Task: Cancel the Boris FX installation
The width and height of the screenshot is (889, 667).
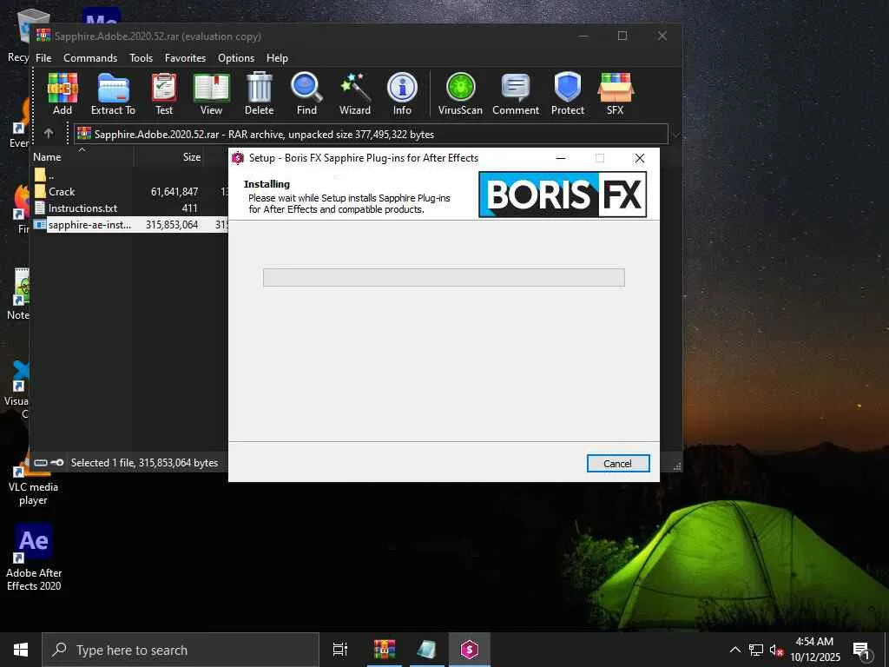Action: [618, 464]
